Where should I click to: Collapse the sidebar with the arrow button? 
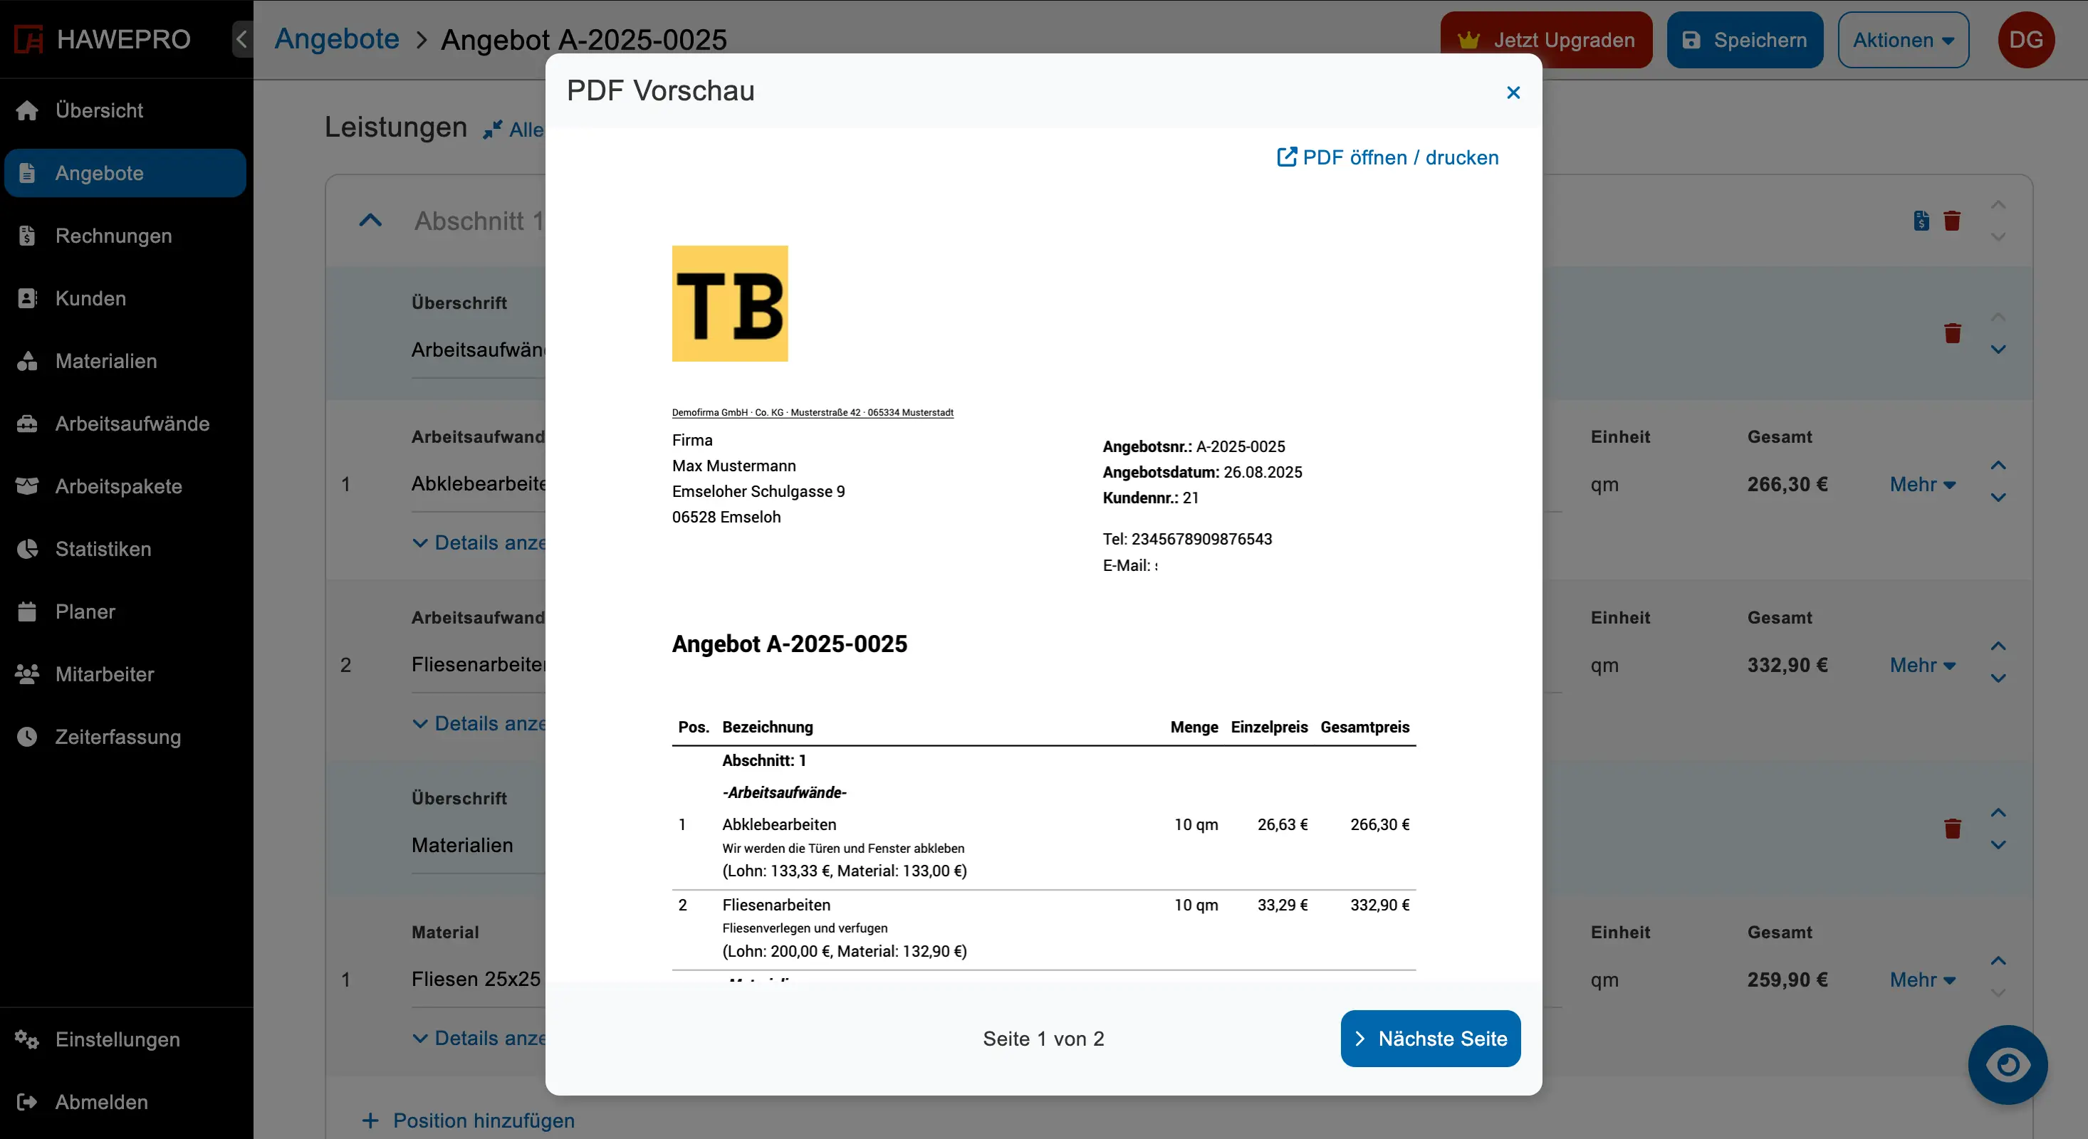(241, 39)
